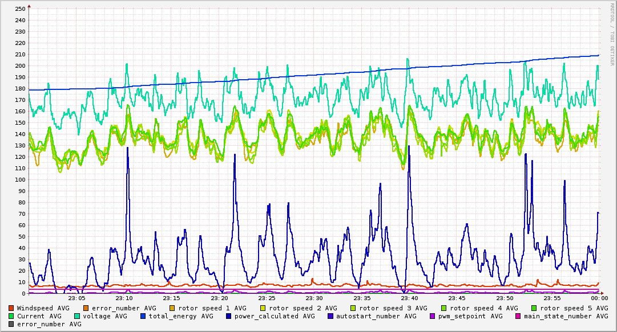The width and height of the screenshot is (617, 332).
Task: Select the 23:05 time axis marker
Action: point(76,298)
